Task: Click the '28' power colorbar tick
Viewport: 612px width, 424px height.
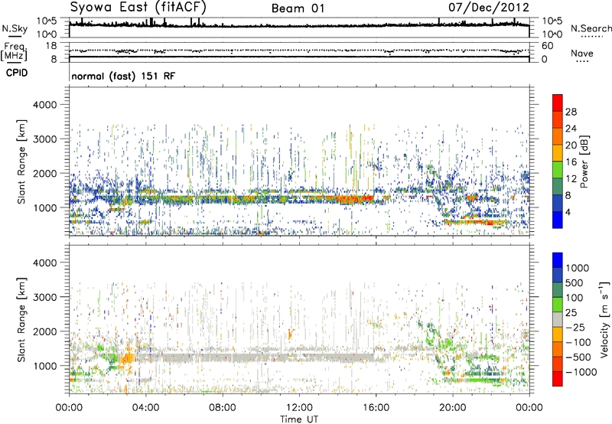Action: pos(571,112)
